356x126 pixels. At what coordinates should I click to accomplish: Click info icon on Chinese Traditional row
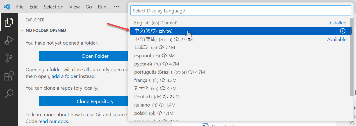click(342, 31)
